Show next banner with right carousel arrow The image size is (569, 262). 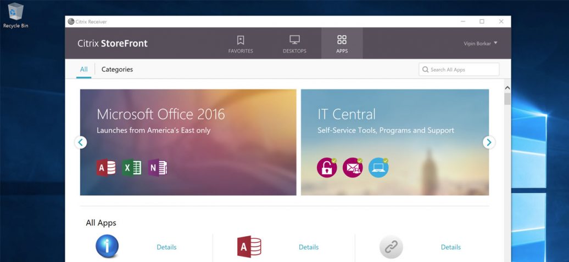(x=488, y=143)
